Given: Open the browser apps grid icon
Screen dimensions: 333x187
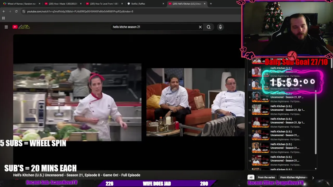Looking at the screenshot, I should 3,18.
